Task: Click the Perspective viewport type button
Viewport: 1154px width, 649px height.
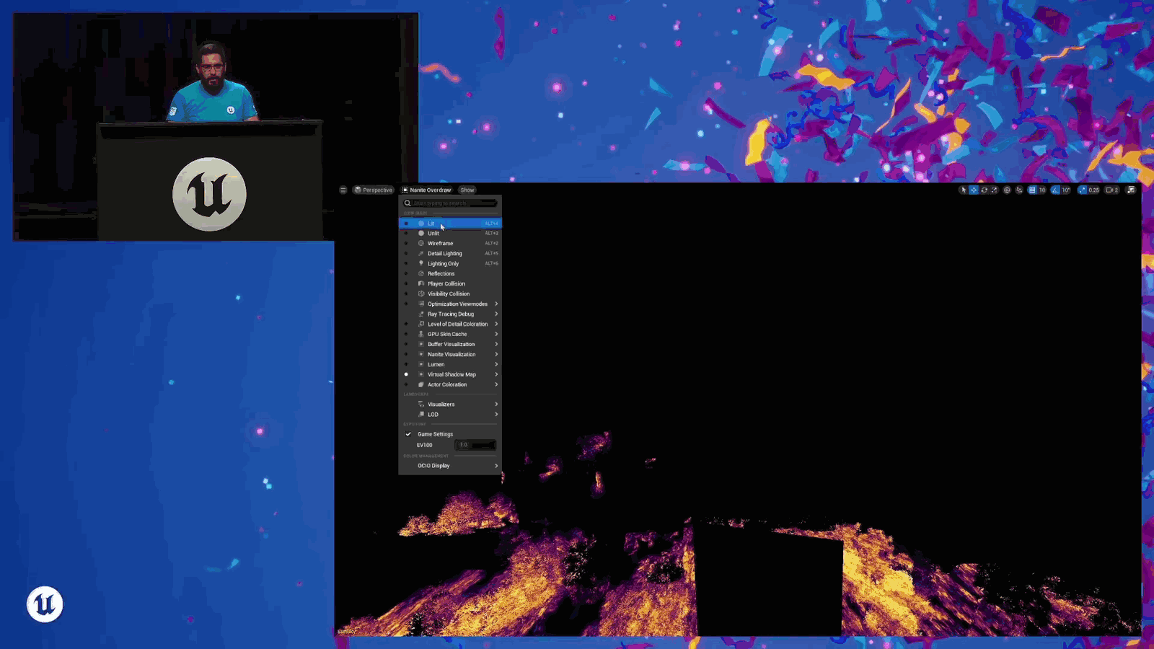Action: click(374, 190)
